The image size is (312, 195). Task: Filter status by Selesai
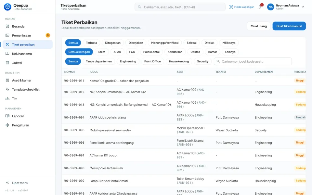[191, 43]
